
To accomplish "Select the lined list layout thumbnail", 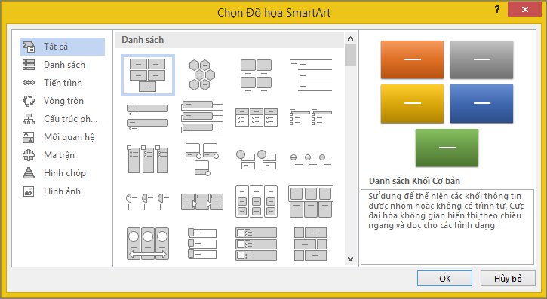I will pos(311,75).
